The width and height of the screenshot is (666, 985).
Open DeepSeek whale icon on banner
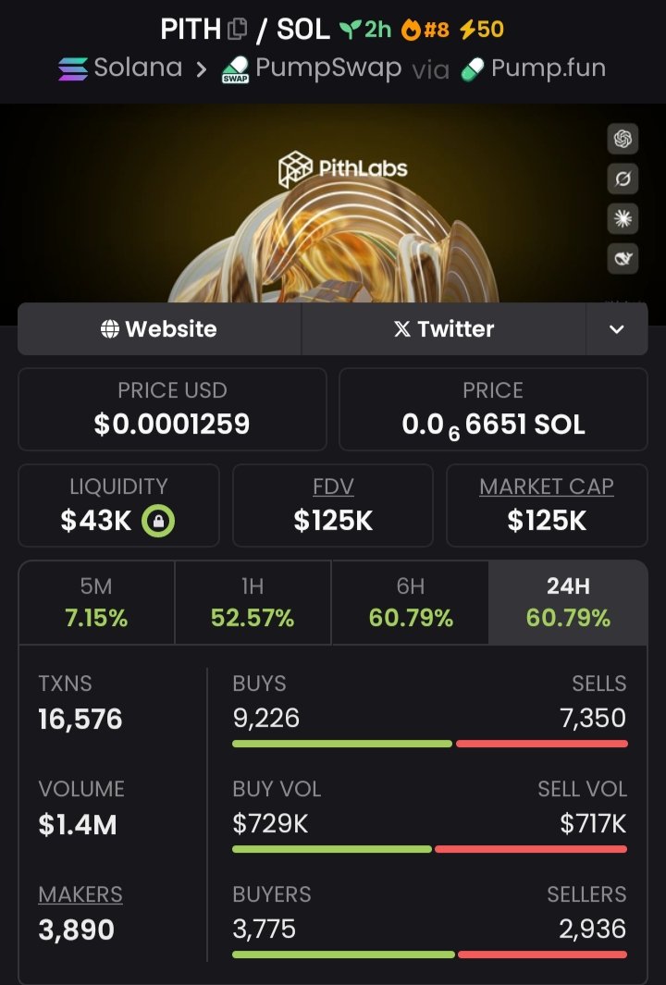pos(623,258)
